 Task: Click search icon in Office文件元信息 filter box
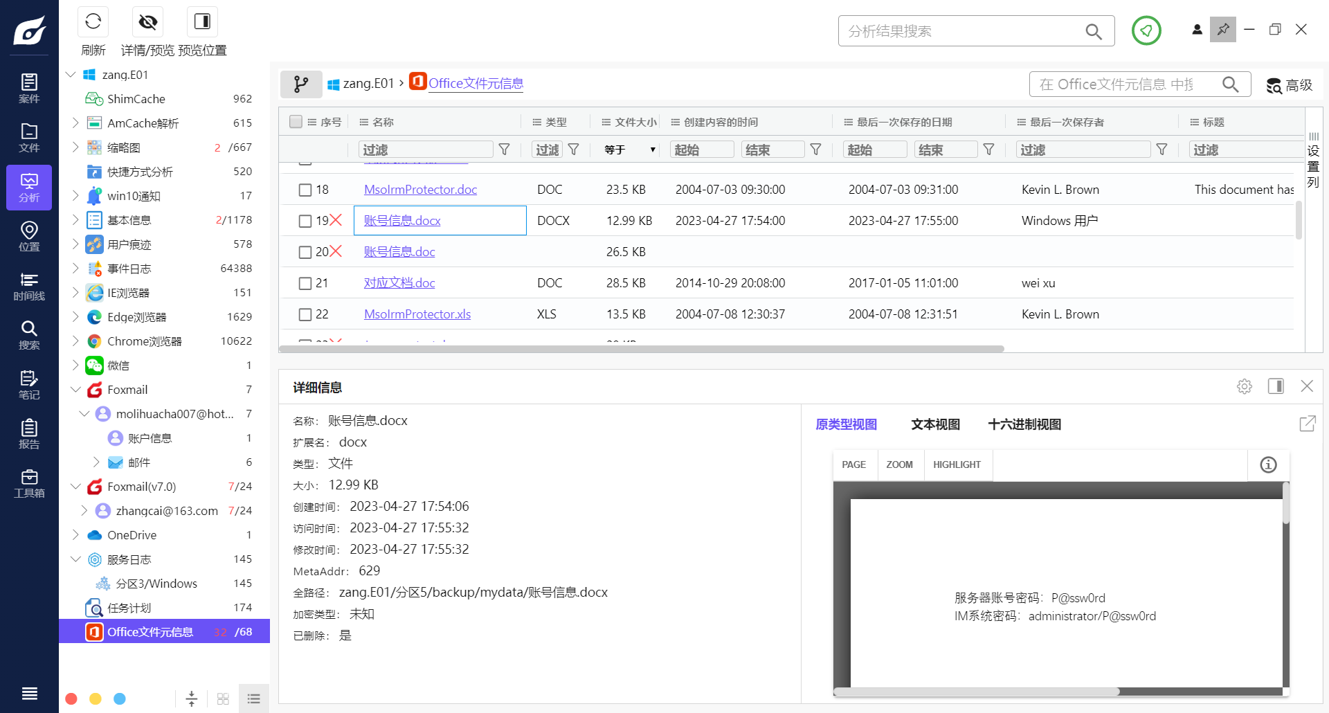tap(1230, 84)
